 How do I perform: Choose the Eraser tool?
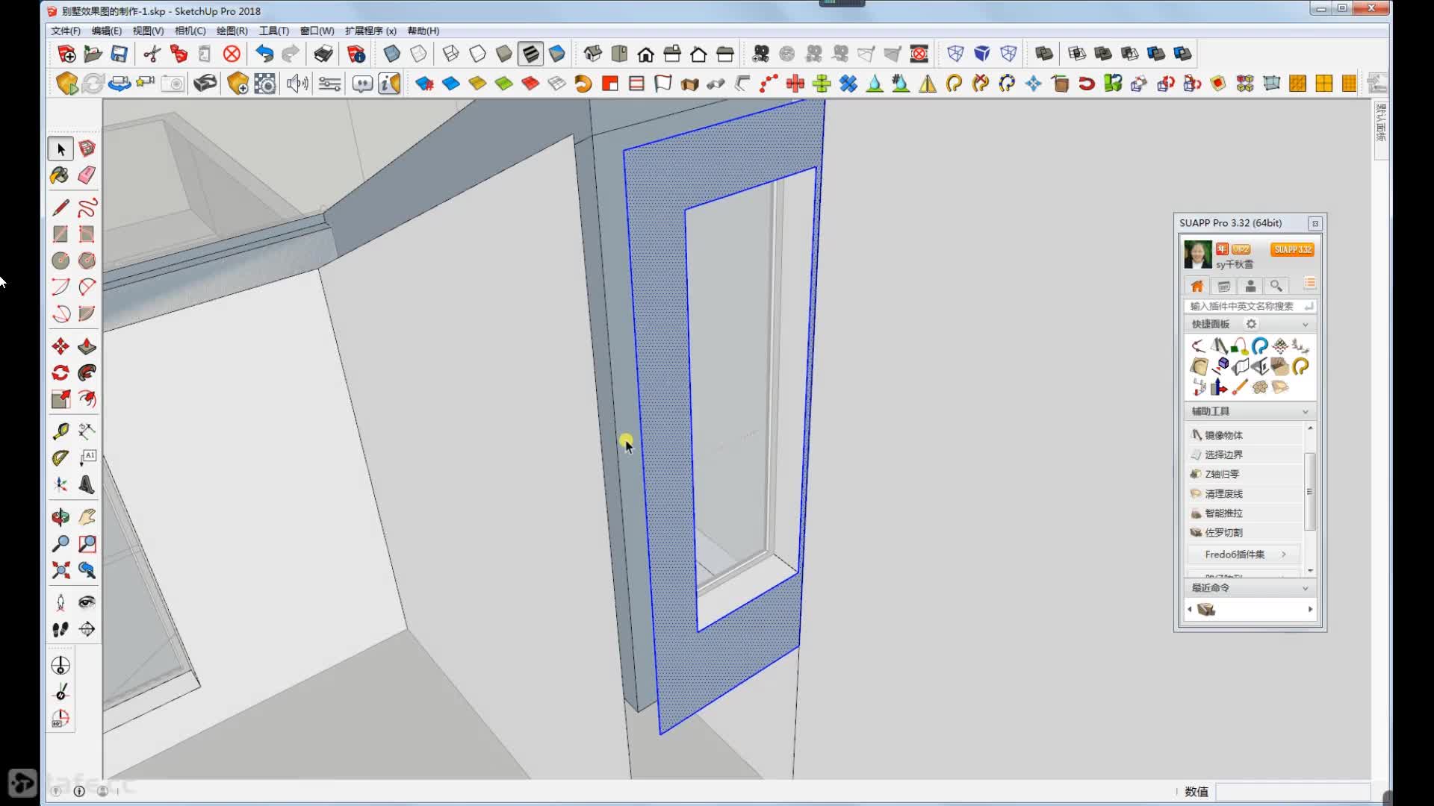click(87, 175)
